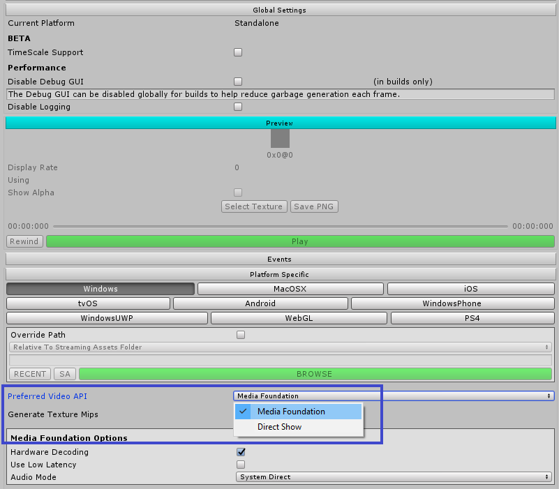The height and width of the screenshot is (489, 559).
Task: Click the Save PNG button
Action: click(x=314, y=206)
